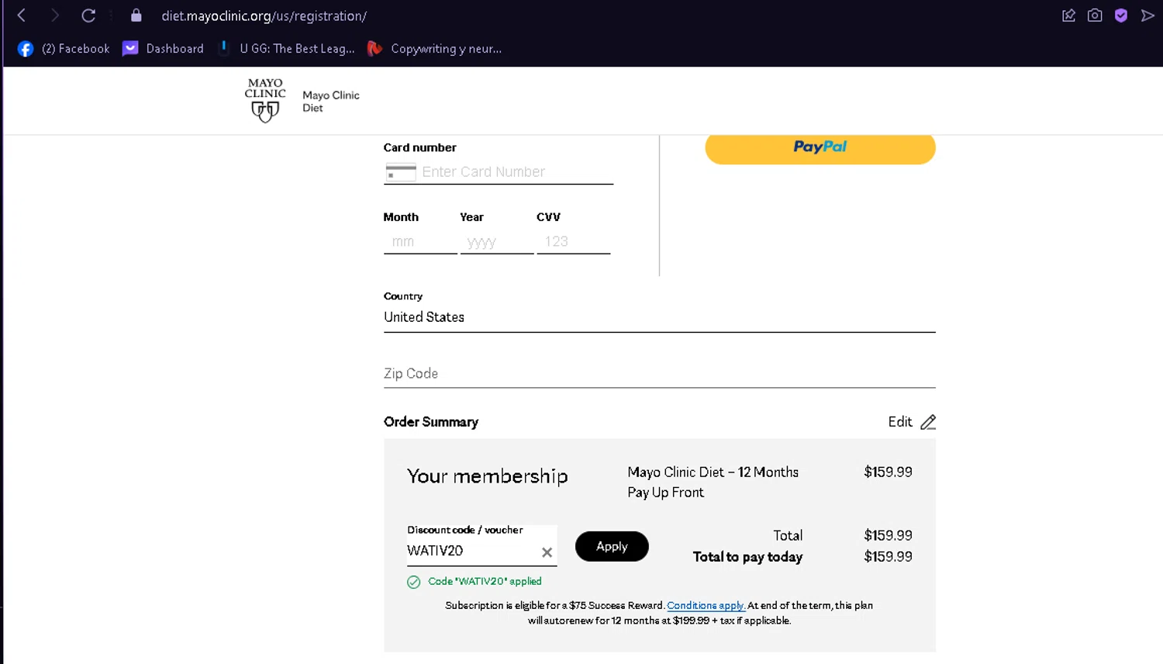Open the Dashboard bookmark
The image size is (1163, 664).
click(163, 49)
